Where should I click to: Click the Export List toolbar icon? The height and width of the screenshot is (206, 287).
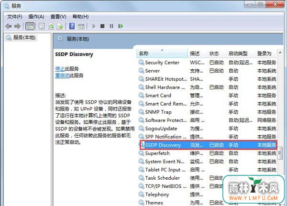pyautogui.click(x=60, y=26)
